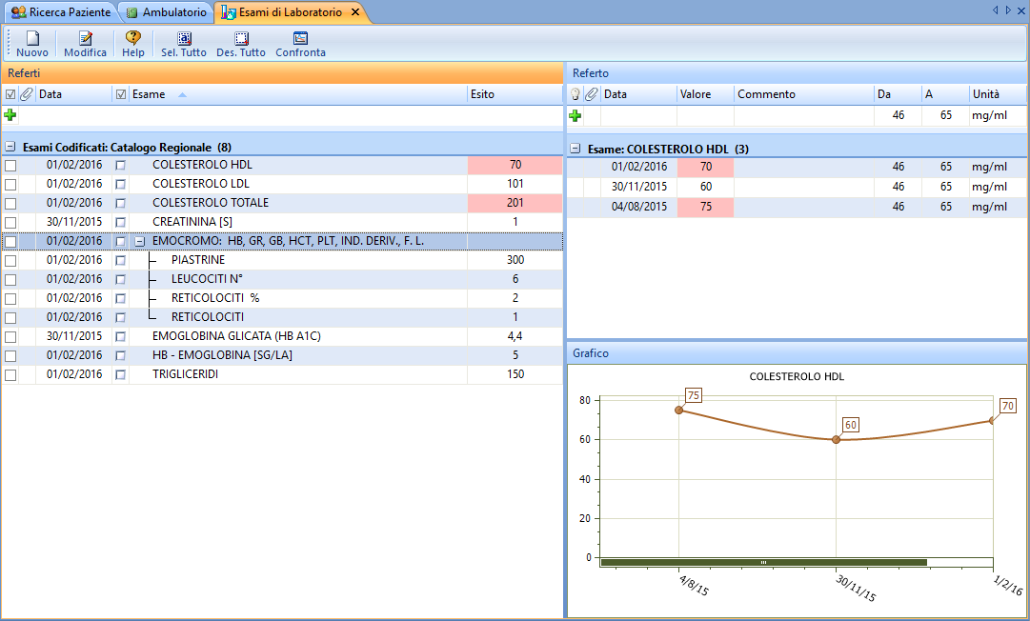This screenshot has height=621, width=1030.
Task: Toggle the header select-all checkbox beside Data
Action: [10, 94]
